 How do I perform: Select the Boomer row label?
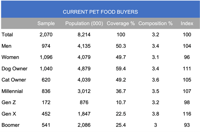pos(11,125)
